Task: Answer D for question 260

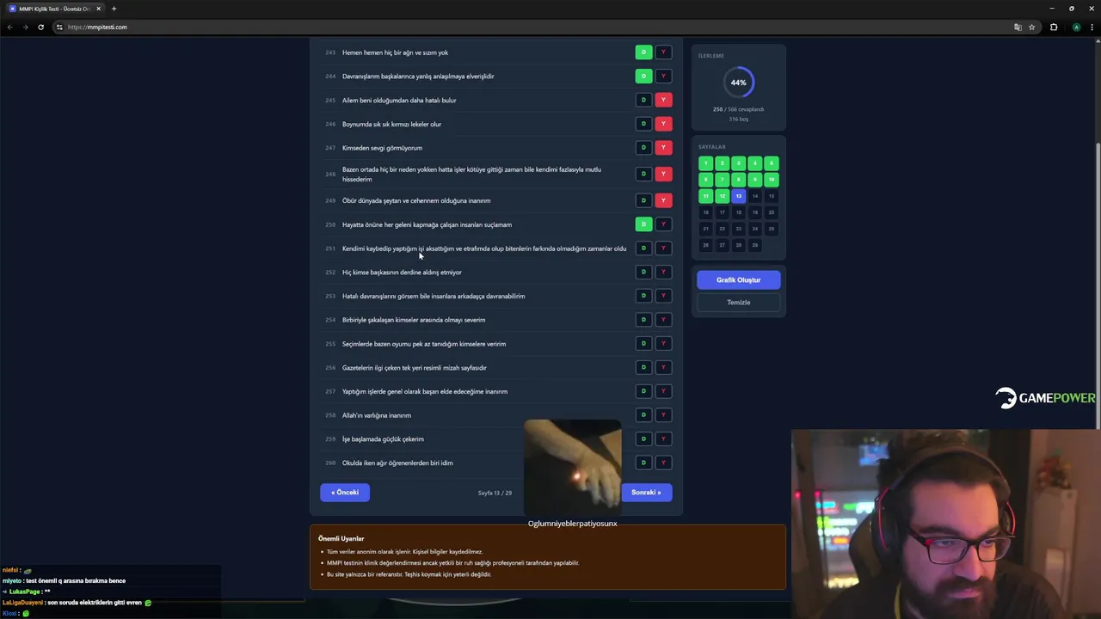Action: point(643,463)
